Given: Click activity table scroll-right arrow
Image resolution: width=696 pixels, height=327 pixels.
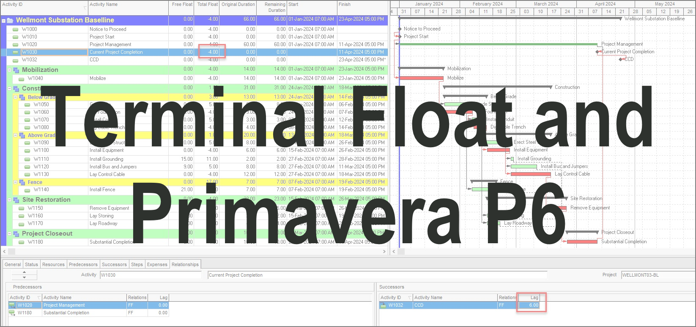Looking at the screenshot, I should [x=384, y=251].
